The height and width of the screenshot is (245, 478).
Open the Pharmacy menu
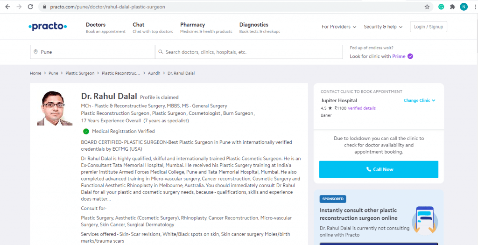pyautogui.click(x=192, y=25)
